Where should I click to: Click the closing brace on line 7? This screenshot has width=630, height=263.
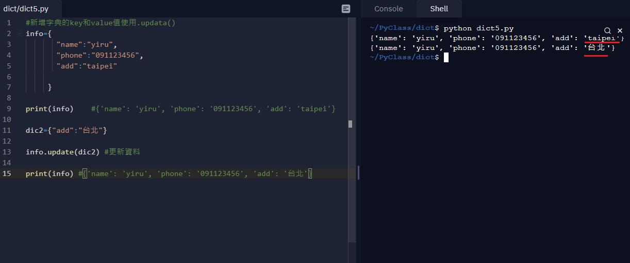point(50,87)
